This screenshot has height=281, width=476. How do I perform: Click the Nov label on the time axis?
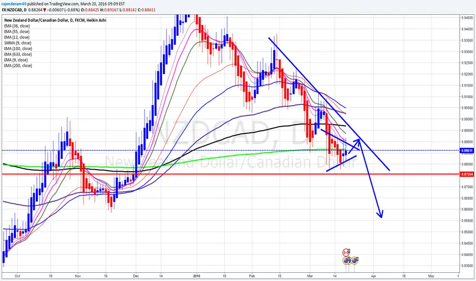point(78,276)
